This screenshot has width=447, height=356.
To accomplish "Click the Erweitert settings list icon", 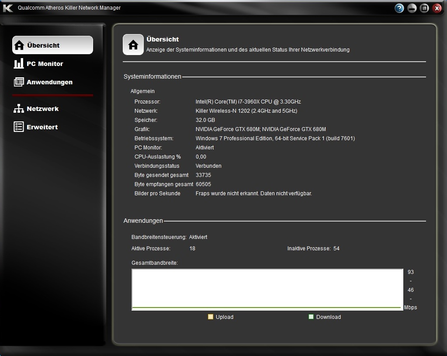I will pyautogui.click(x=19, y=127).
